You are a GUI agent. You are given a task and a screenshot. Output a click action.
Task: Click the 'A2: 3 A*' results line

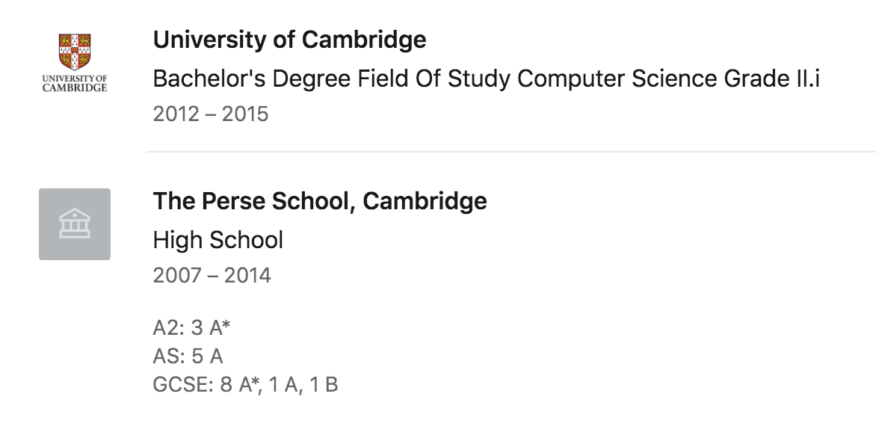point(194,328)
